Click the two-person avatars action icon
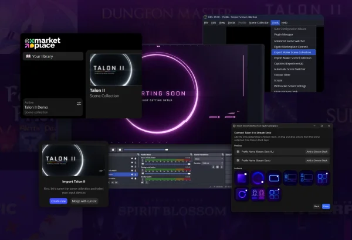 pyautogui.click(x=258, y=194)
